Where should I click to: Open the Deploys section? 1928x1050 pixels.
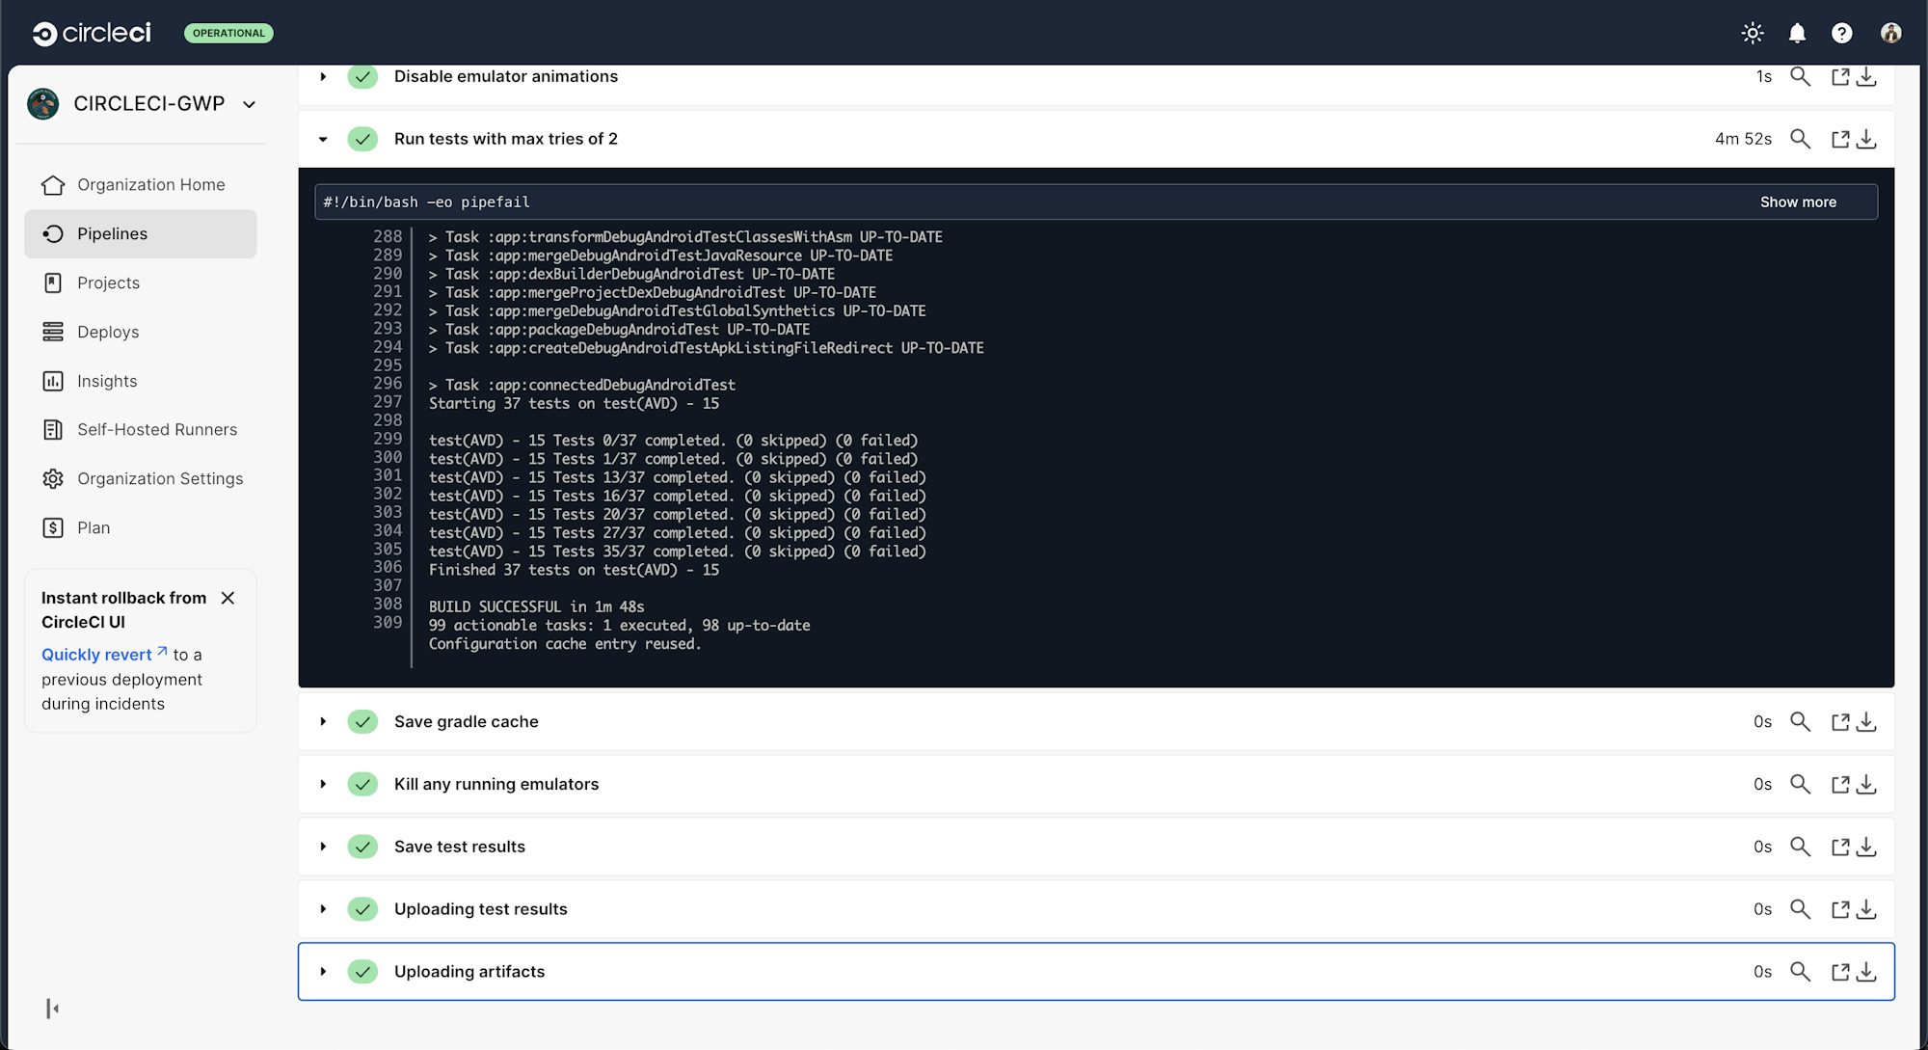(108, 332)
